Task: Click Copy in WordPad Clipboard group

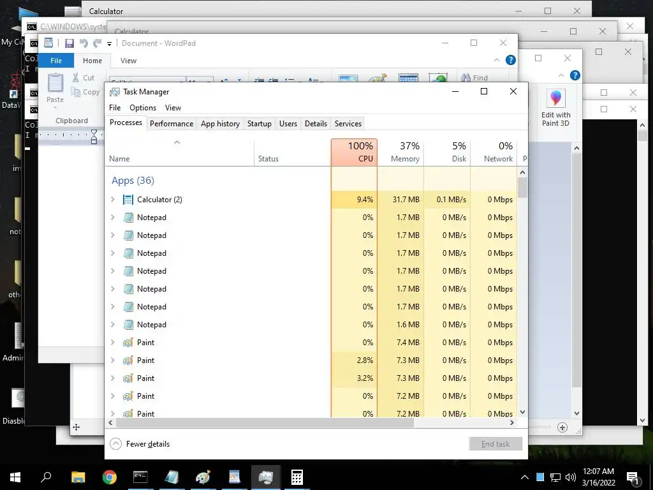Action: click(85, 92)
